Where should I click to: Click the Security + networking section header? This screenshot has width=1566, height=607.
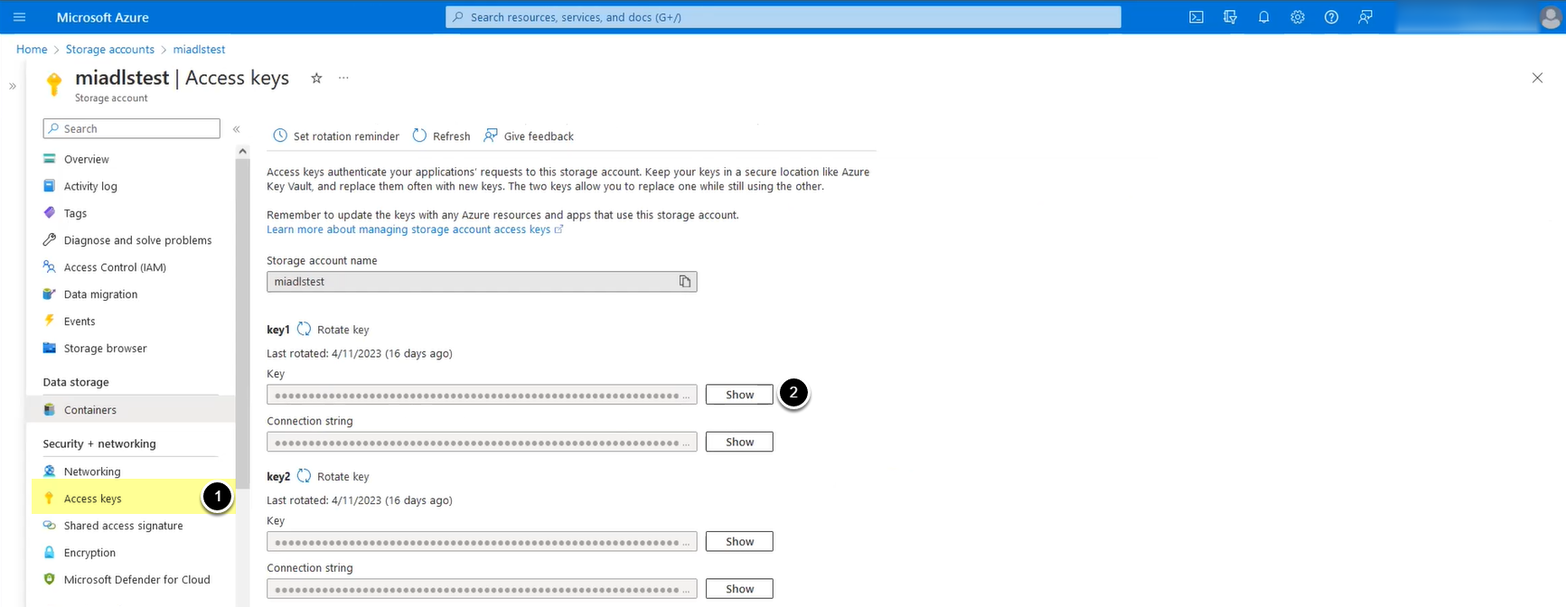tap(99, 444)
